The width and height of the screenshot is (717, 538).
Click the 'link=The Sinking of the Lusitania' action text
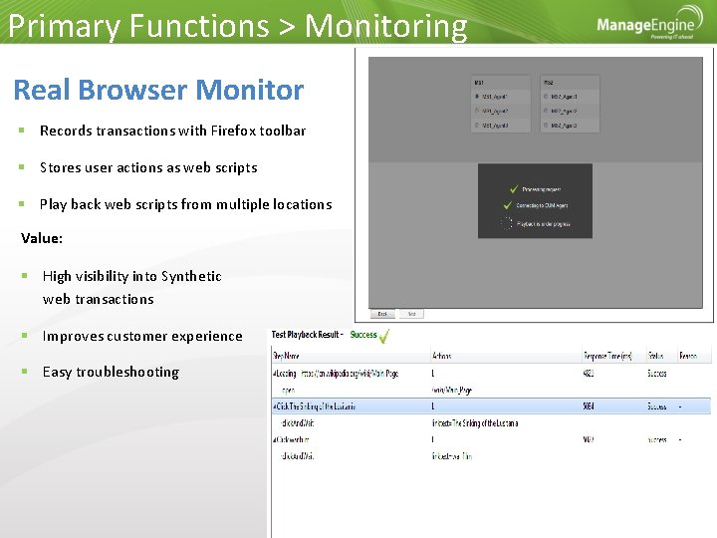point(475,423)
